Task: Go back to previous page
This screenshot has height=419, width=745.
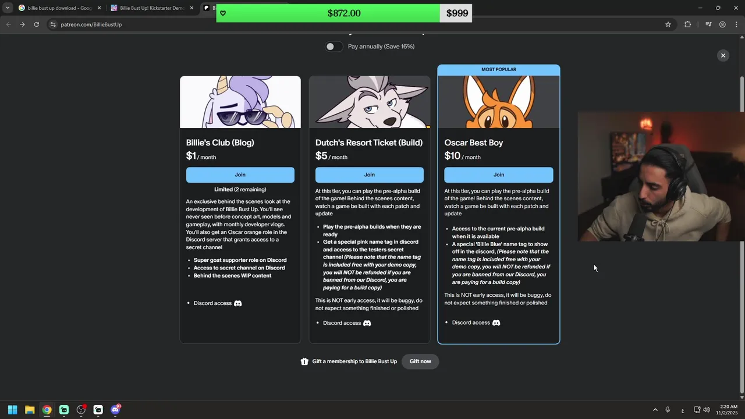Action: click(x=8, y=24)
